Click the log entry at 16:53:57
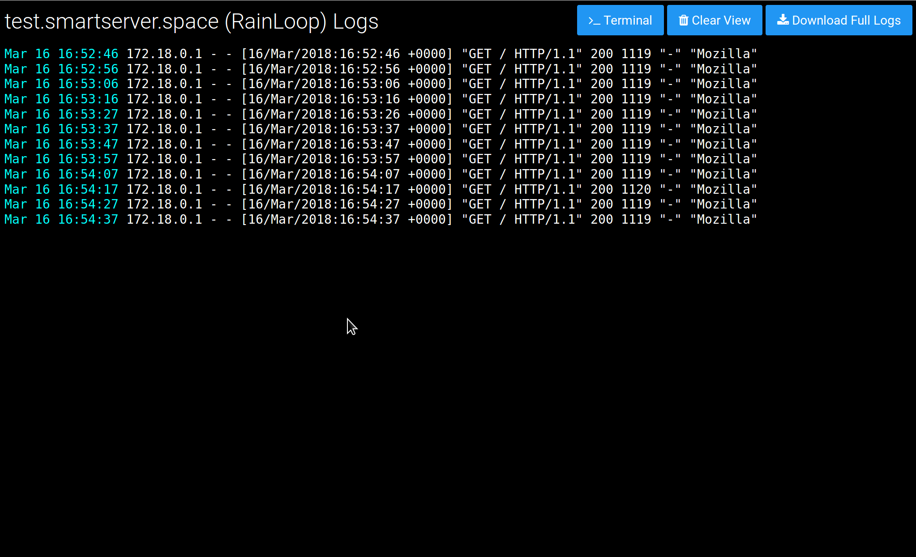The image size is (916, 557). 380,159
